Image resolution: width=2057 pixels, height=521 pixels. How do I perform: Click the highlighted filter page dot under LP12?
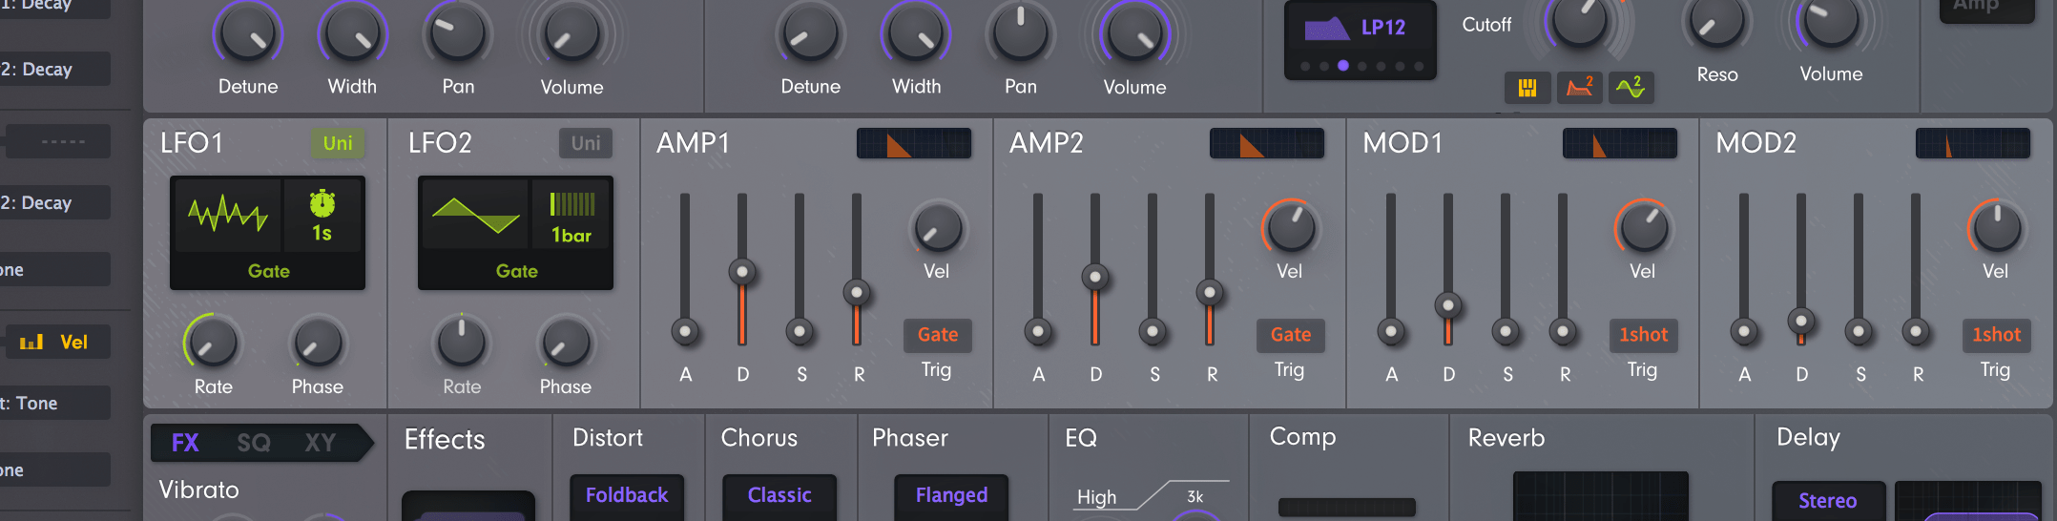[x=1342, y=66]
